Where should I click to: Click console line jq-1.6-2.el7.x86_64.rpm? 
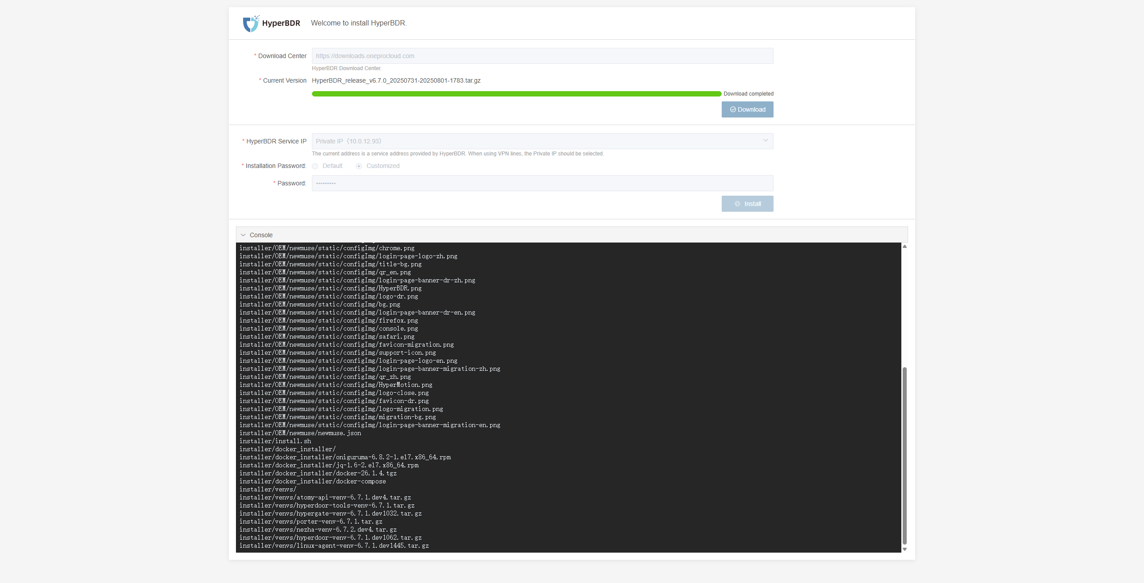329,465
